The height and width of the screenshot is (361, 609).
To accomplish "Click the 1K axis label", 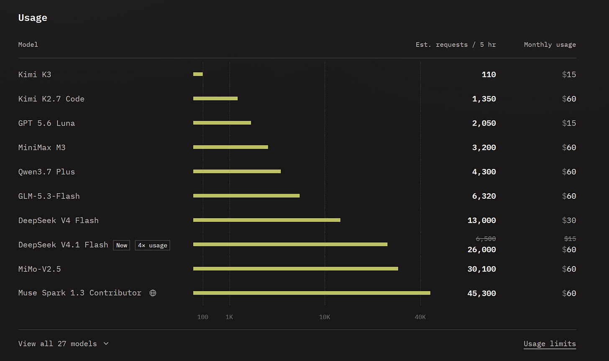I will (229, 317).
